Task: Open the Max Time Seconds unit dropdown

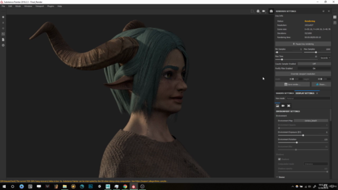Action: (325, 58)
